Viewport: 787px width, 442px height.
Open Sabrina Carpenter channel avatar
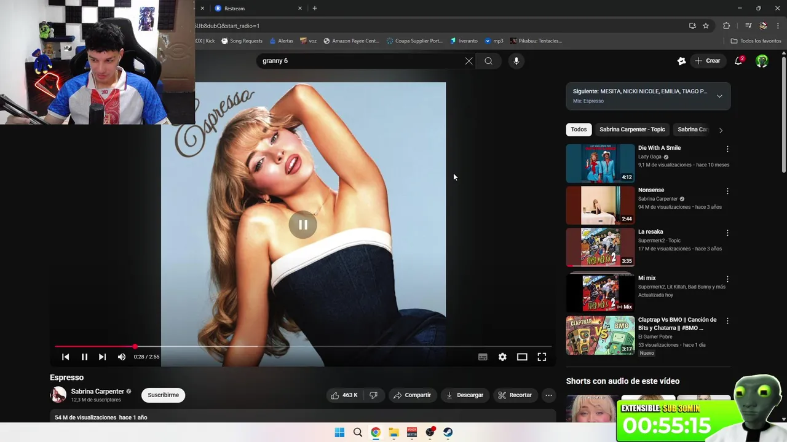pos(58,395)
